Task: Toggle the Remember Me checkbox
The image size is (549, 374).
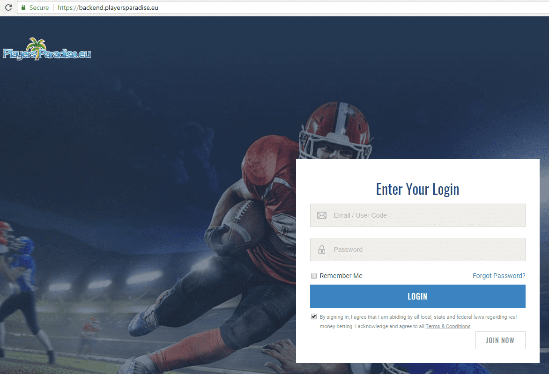Action: (314, 276)
